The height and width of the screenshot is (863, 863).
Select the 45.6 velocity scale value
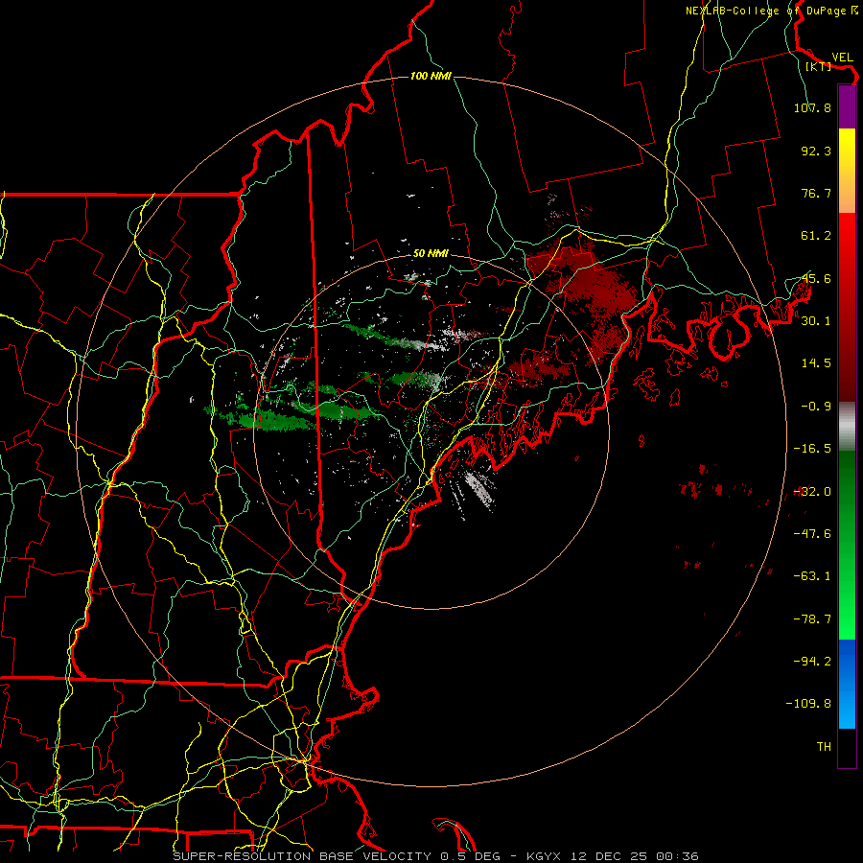pos(816,278)
